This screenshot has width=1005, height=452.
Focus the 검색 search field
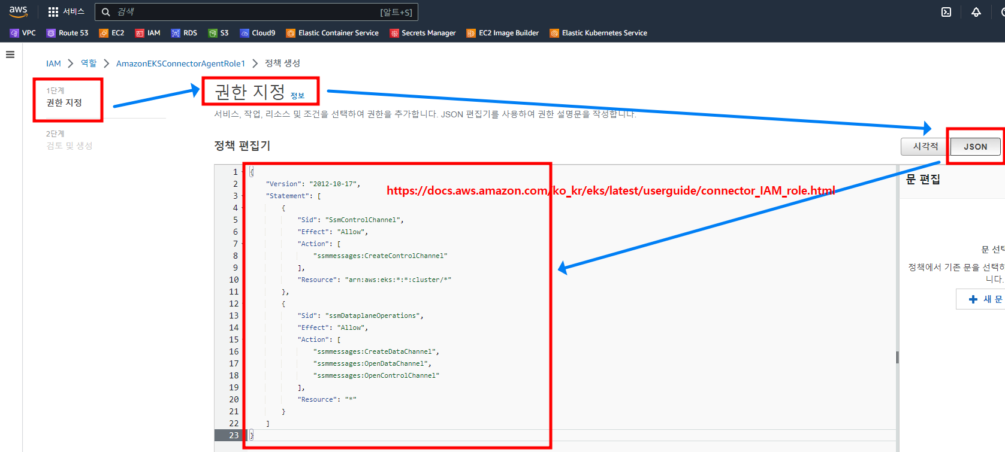coord(256,12)
